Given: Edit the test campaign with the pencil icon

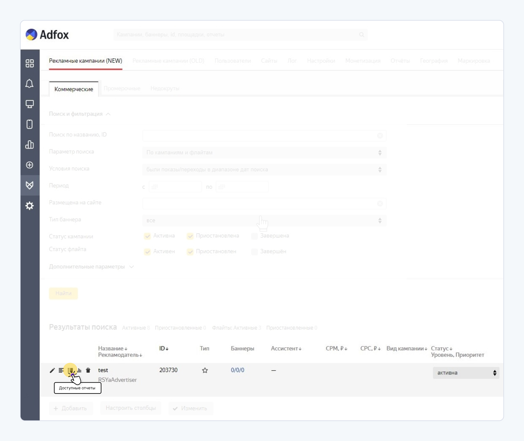Looking at the screenshot, I should tap(52, 370).
